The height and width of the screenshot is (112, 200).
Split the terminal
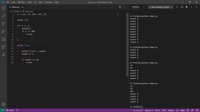point(182,7)
